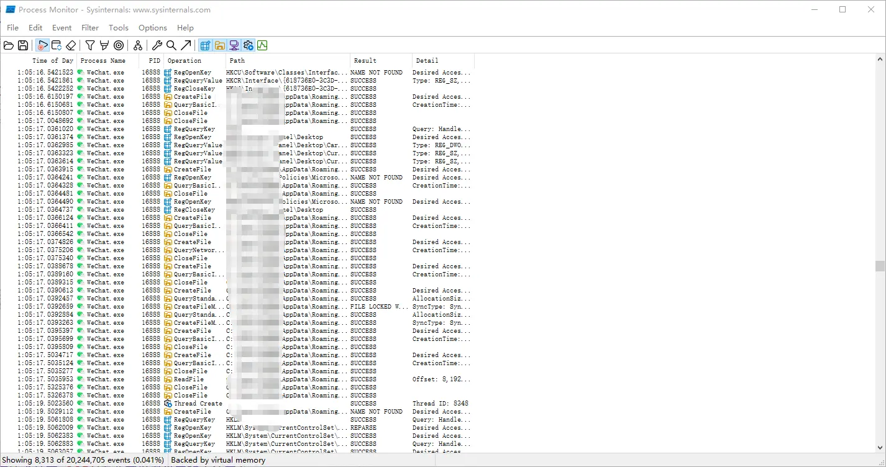Open the Filter funnel icon
The image size is (886, 467).
click(90, 45)
